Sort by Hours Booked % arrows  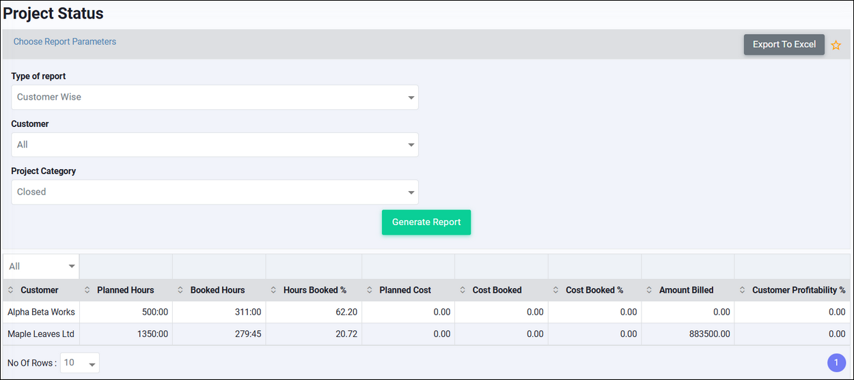tap(273, 290)
